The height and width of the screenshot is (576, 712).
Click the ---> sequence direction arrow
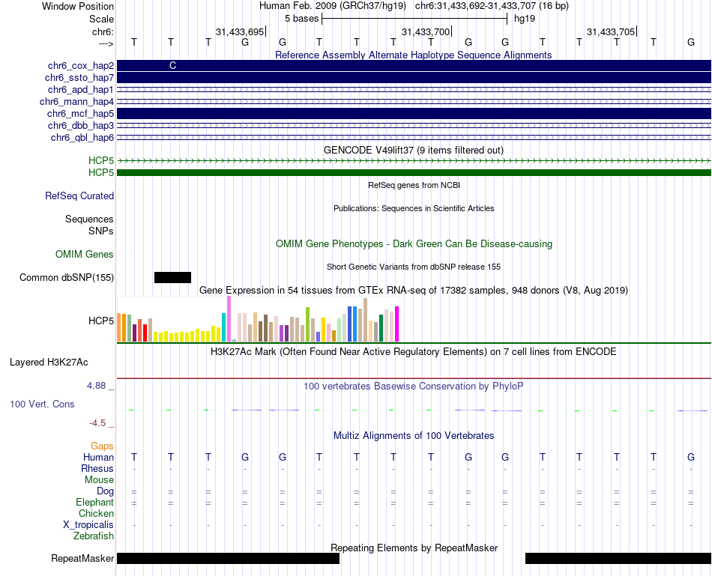coord(106,43)
